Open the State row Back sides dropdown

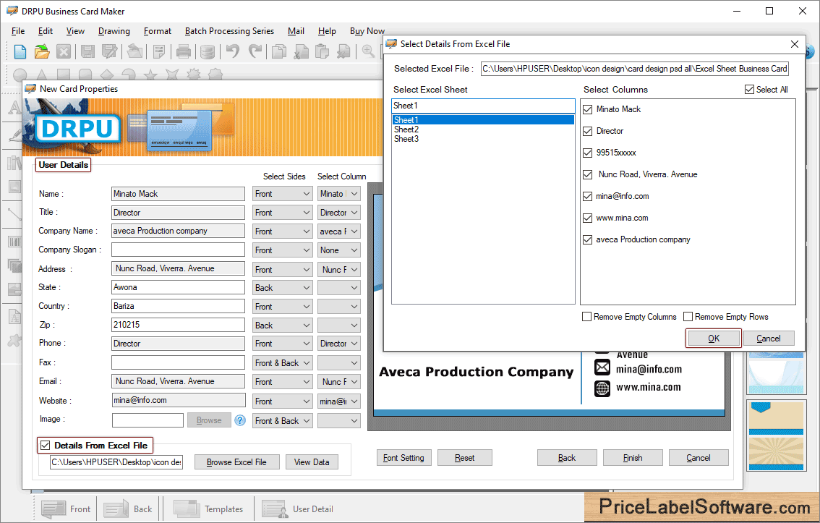point(283,288)
